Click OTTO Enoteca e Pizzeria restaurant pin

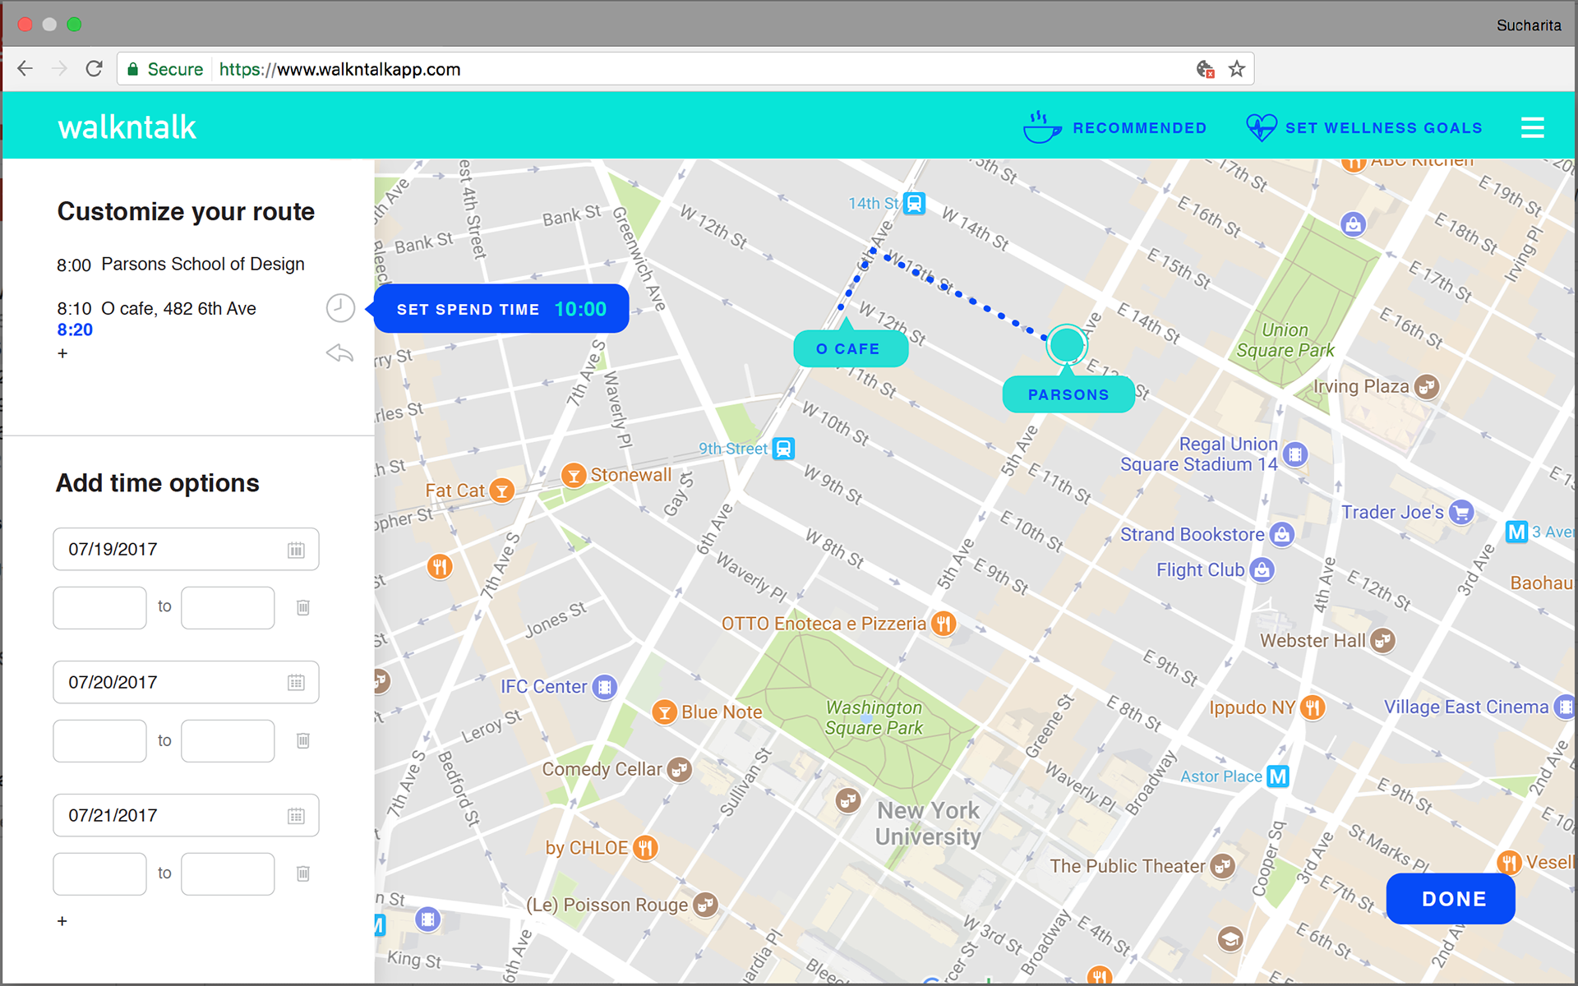pyautogui.click(x=944, y=624)
